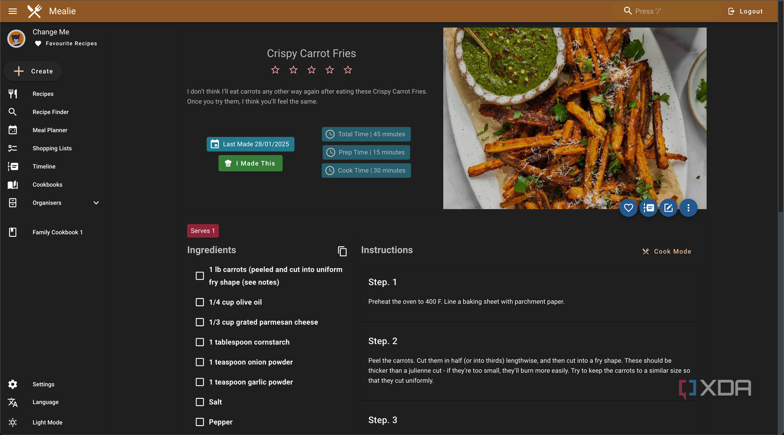
Task: Log out using the Logout button
Action: pos(745,11)
